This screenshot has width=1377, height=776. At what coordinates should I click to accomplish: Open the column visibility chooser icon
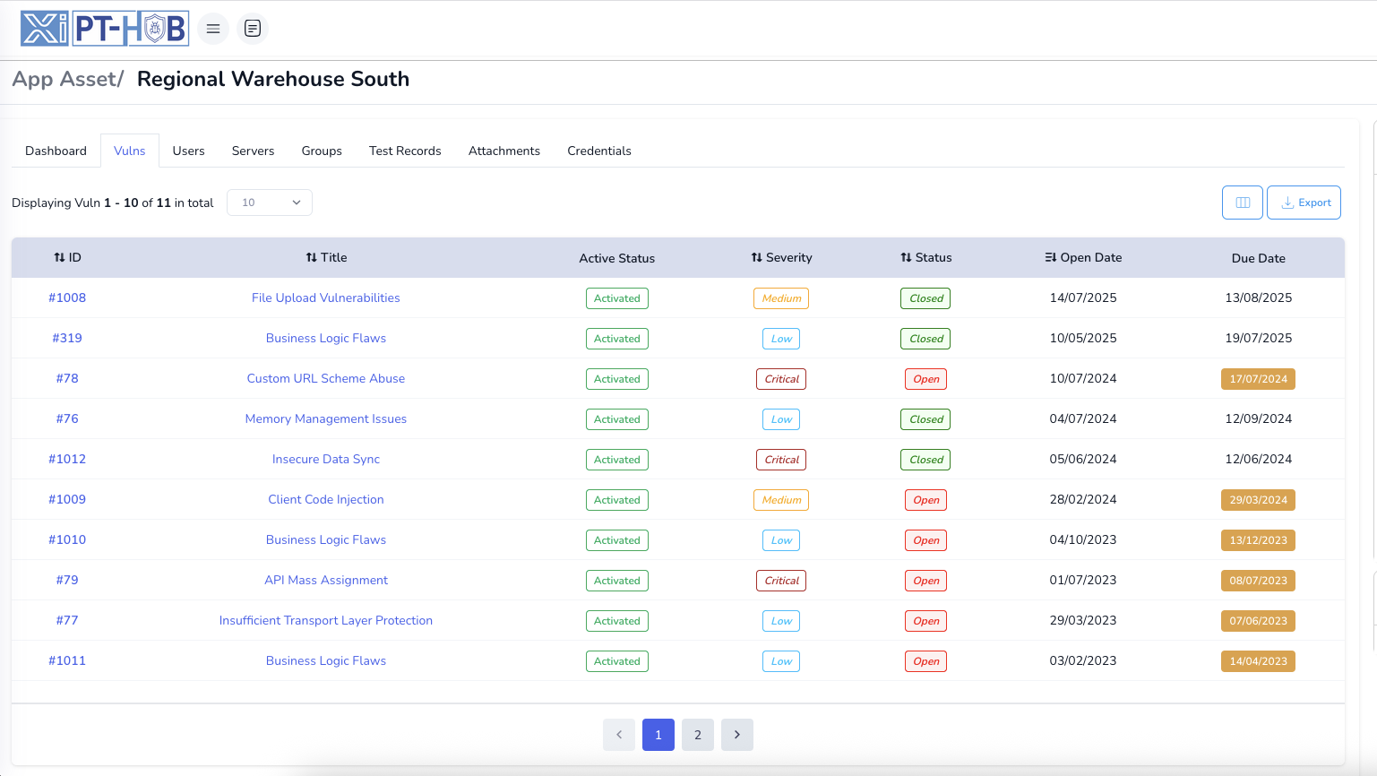point(1242,203)
